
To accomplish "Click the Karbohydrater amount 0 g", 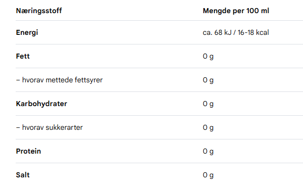I will pos(208,104).
